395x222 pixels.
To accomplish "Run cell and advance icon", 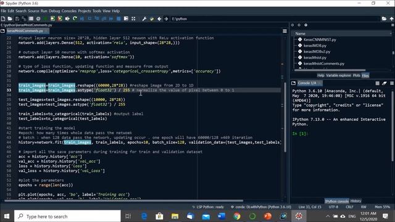I will tap(60, 18).
